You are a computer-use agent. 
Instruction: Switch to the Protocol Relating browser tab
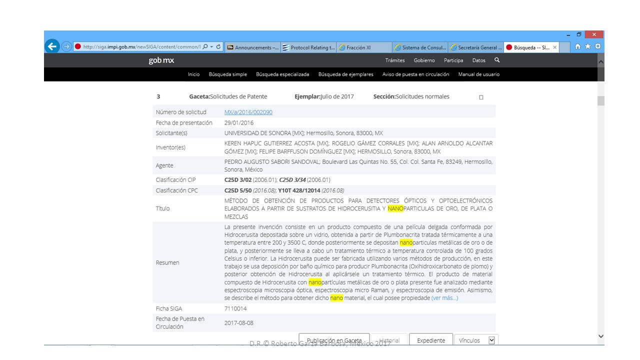[308, 47]
